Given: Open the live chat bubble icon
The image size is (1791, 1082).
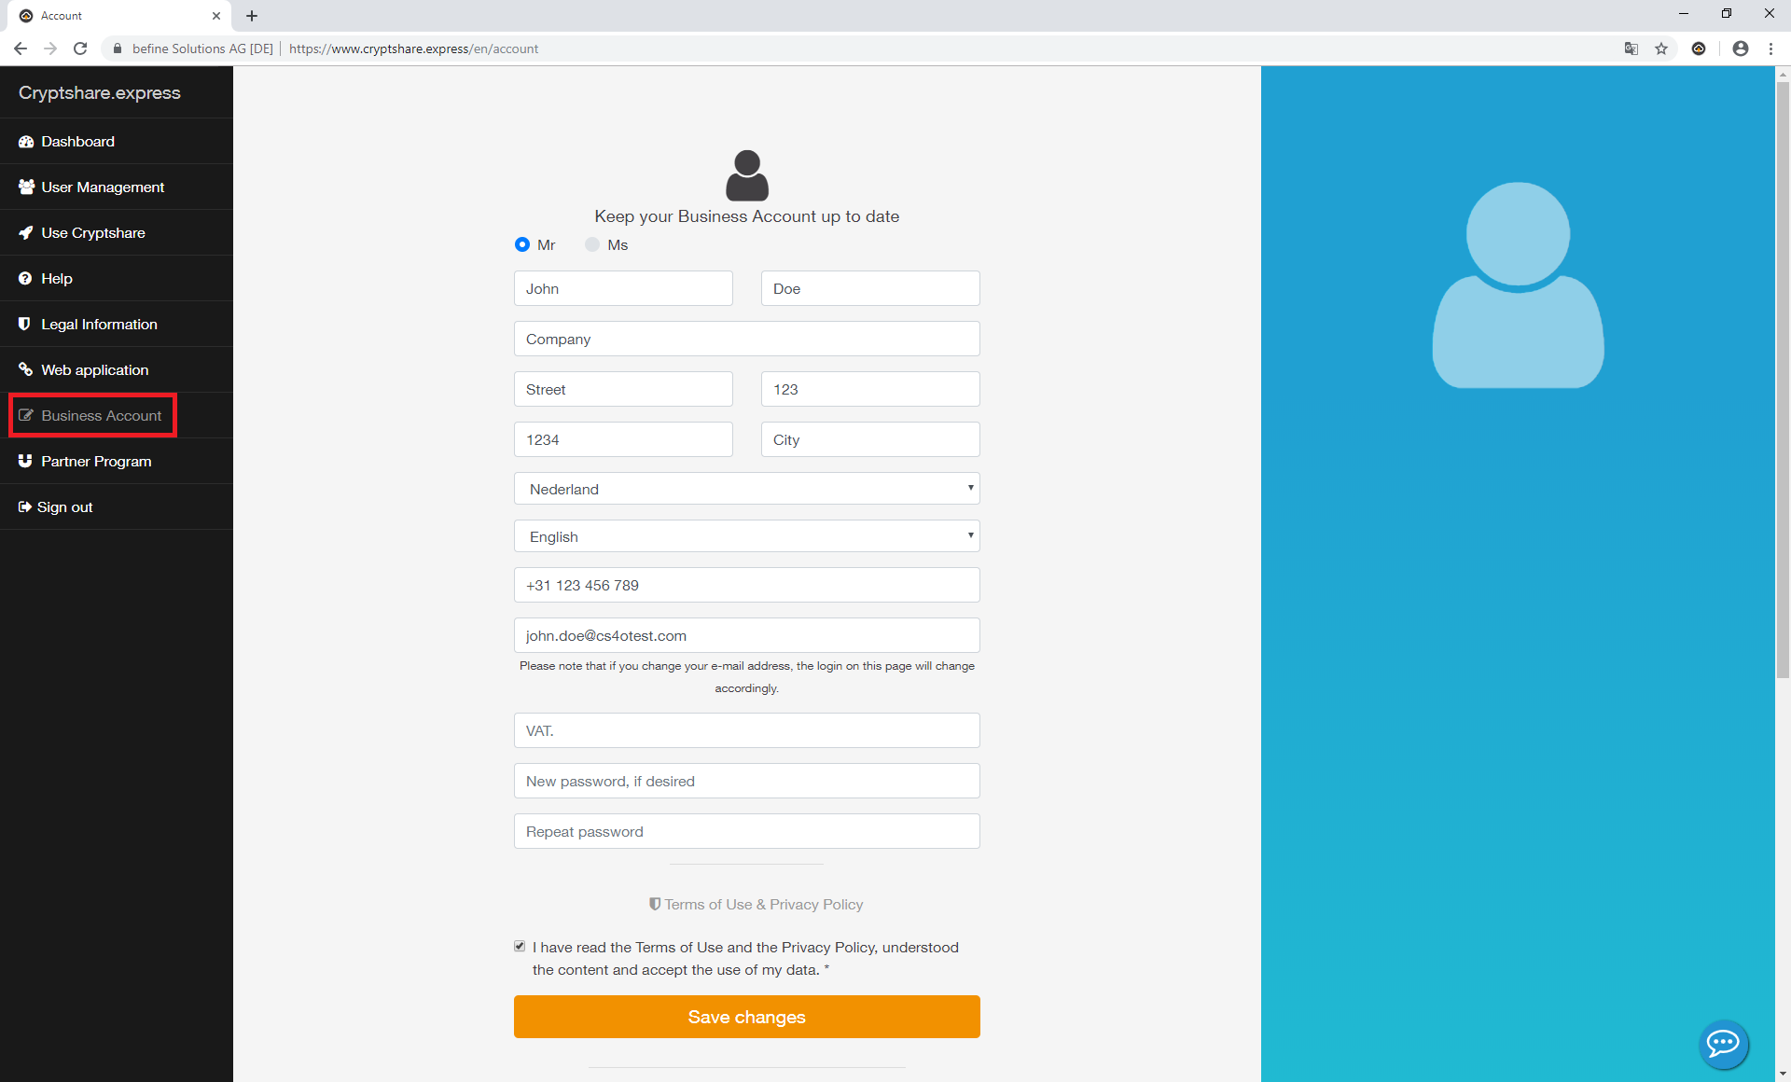Looking at the screenshot, I should 1723,1043.
